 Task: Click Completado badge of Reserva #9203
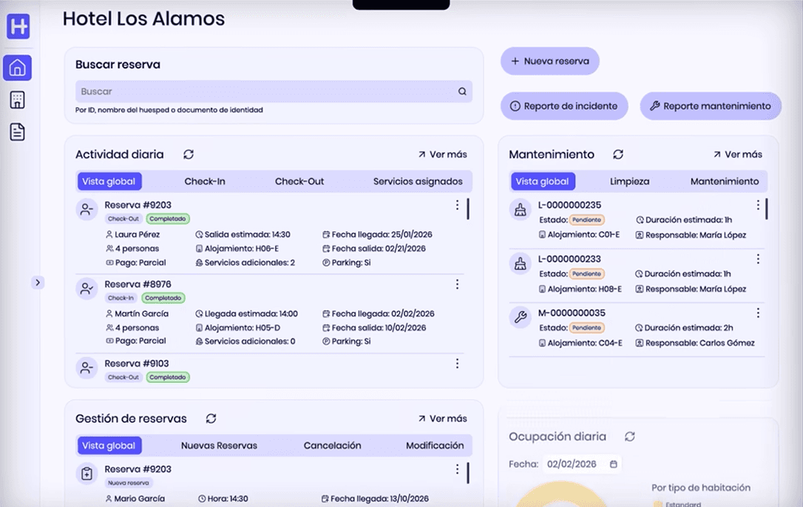point(168,219)
